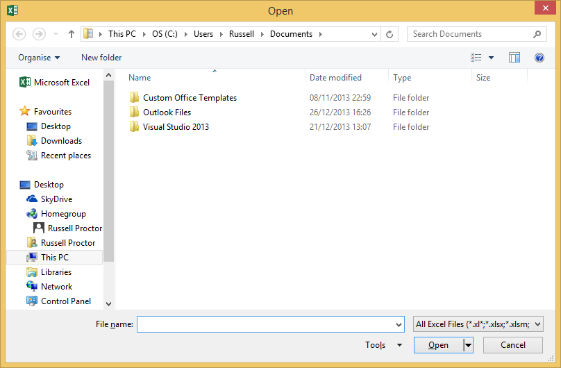Image resolution: width=561 pixels, height=368 pixels.
Task: Select Microsoft Excel in the navigation pane
Action: click(x=54, y=82)
